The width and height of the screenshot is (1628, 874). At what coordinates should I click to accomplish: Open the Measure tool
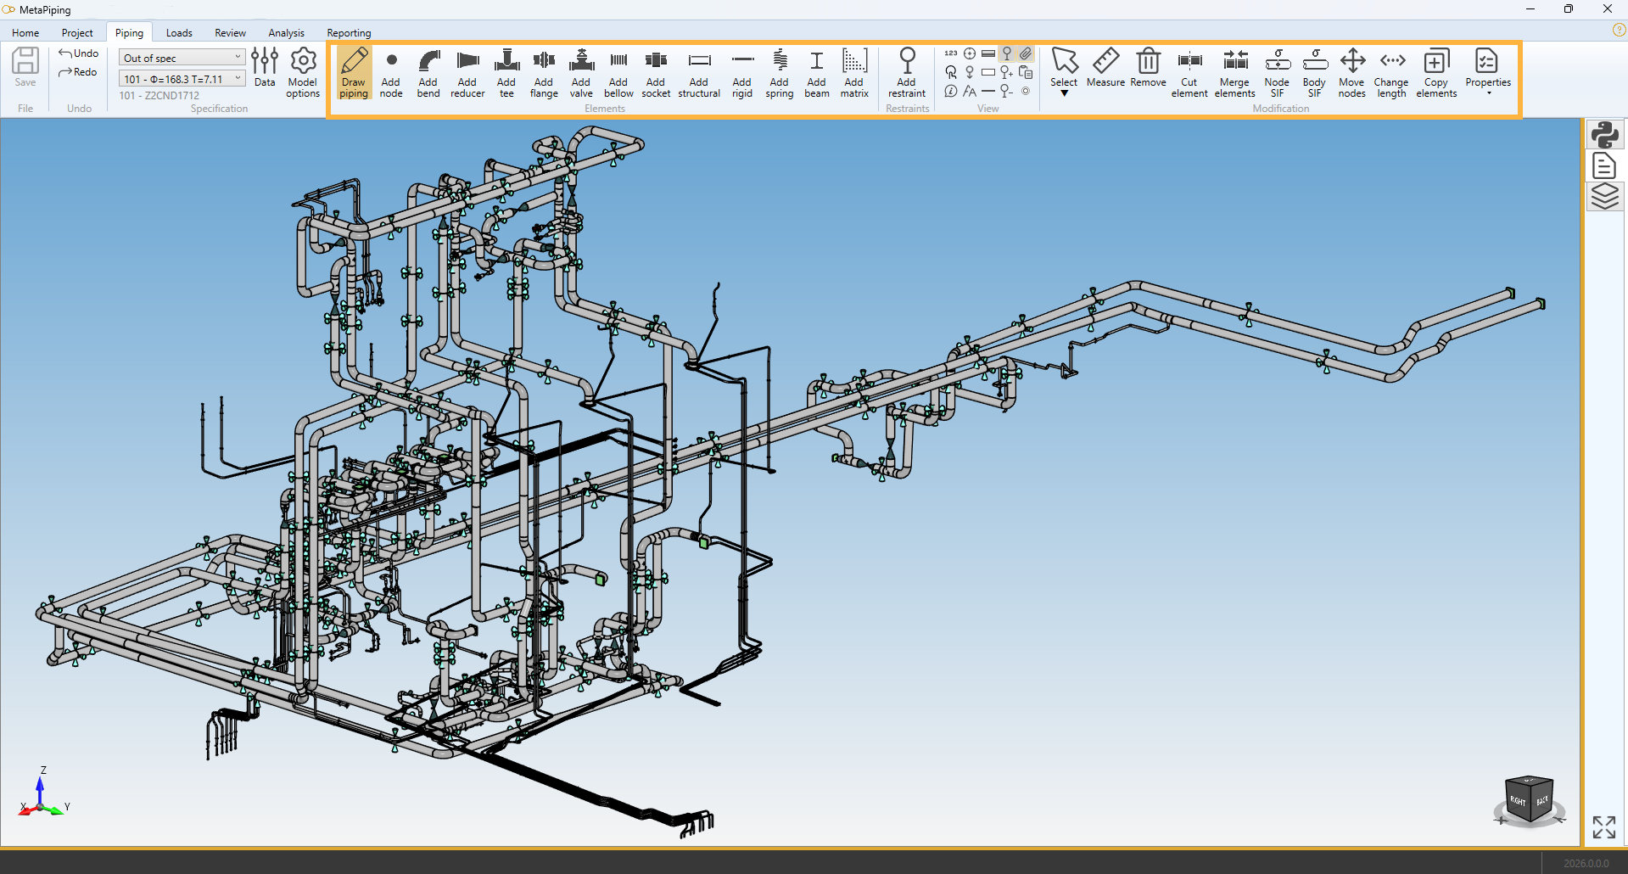(1105, 68)
